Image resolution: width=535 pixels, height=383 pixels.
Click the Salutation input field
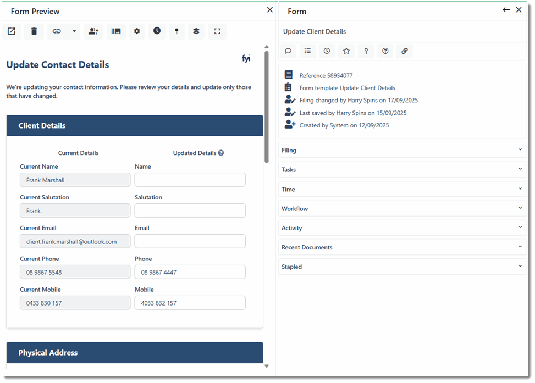190,210
